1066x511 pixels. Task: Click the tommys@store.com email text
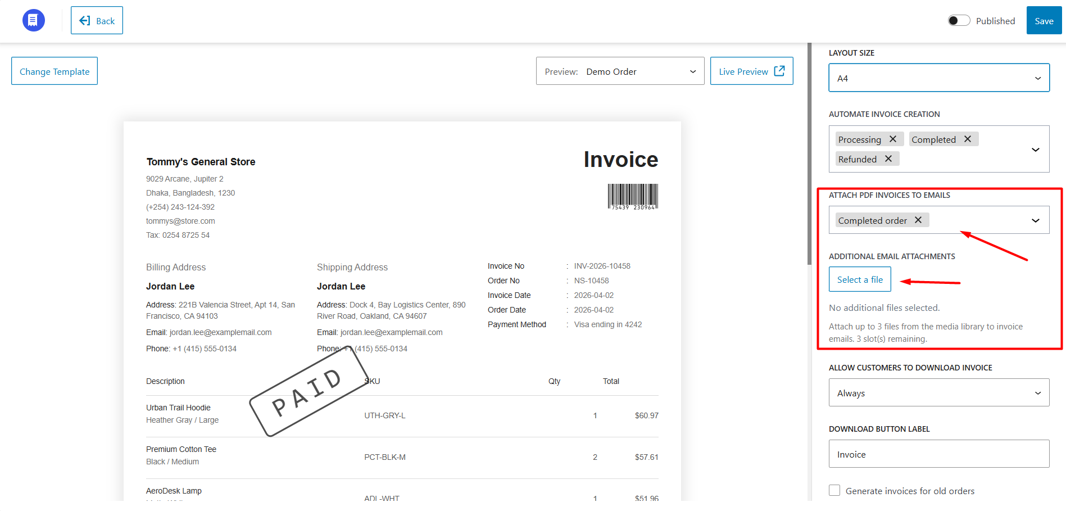click(x=180, y=221)
